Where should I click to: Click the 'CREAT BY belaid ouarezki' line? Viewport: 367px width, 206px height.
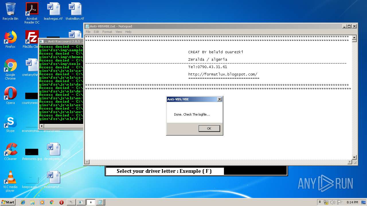point(216,52)
